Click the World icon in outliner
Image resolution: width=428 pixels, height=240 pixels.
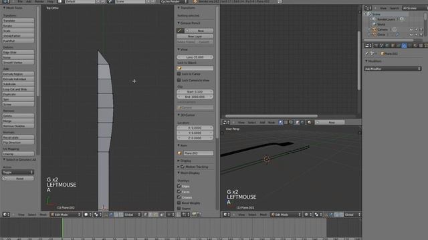(374, 24)
